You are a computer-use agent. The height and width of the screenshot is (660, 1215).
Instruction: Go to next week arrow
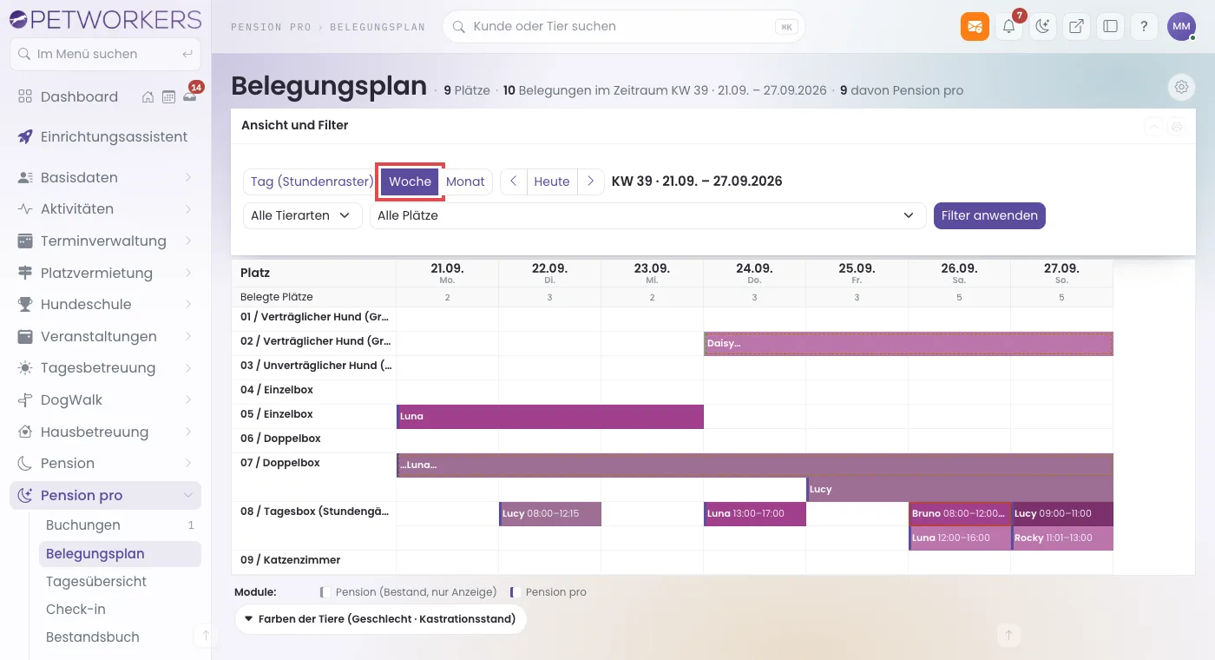[590, 181]
